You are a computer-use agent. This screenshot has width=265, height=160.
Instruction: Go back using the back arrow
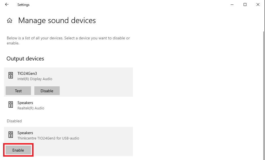[7, 4]
